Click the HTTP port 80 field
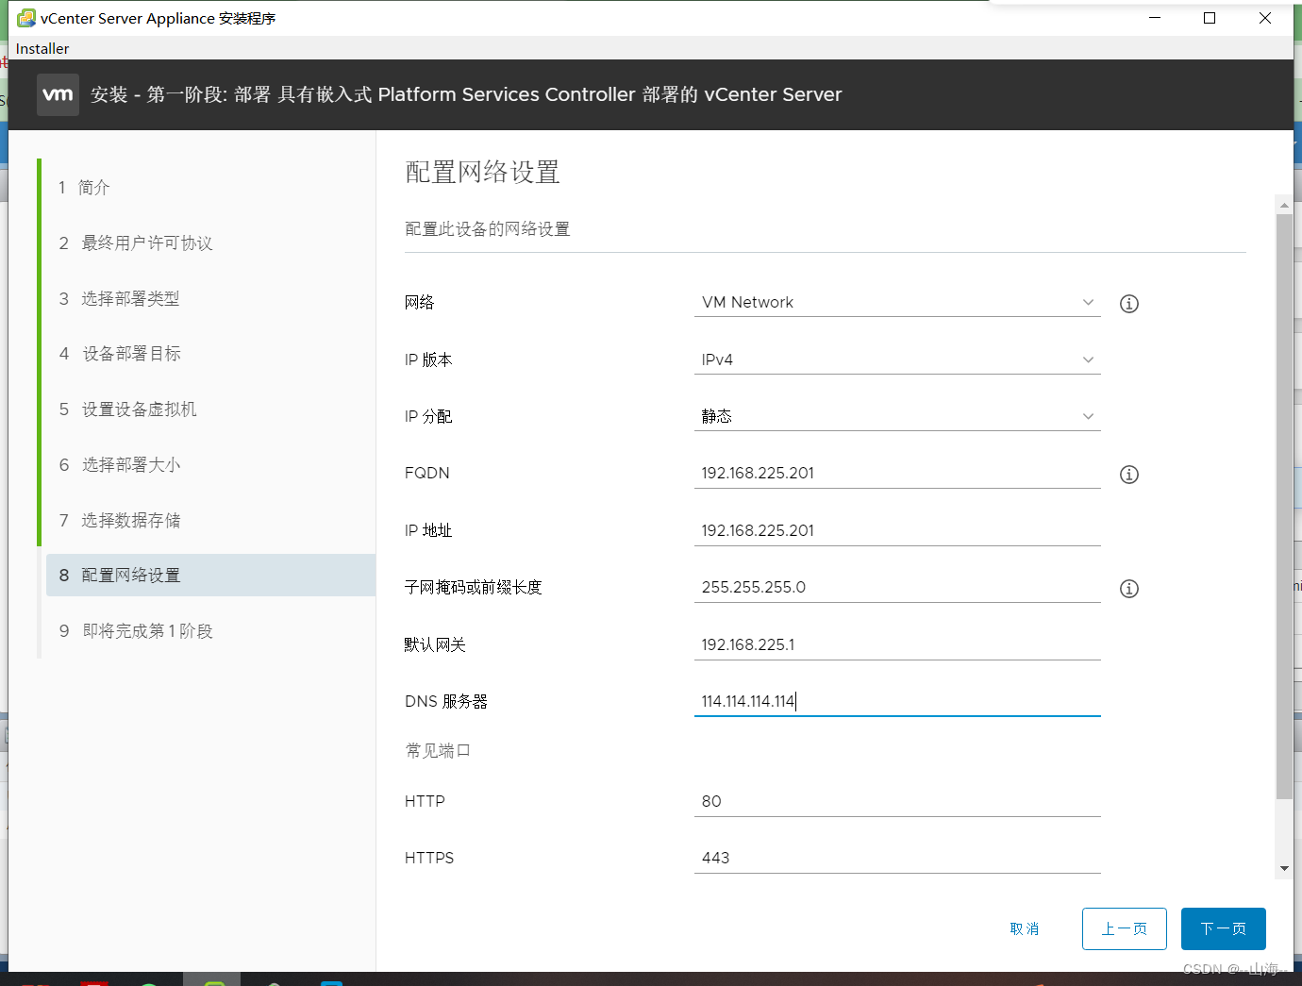The image size is (1302, 986). click(x=897, y=801)
